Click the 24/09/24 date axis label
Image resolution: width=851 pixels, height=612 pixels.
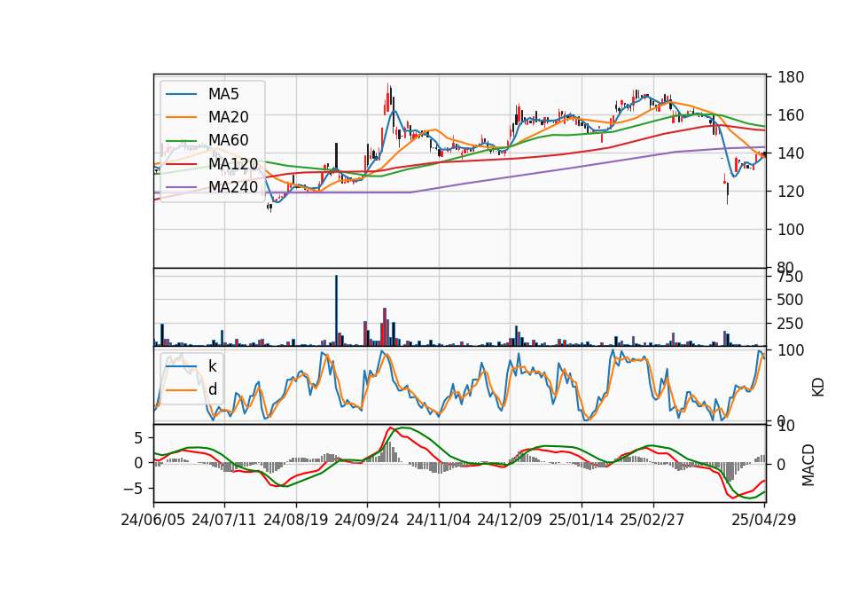click(x=366, y=520)
